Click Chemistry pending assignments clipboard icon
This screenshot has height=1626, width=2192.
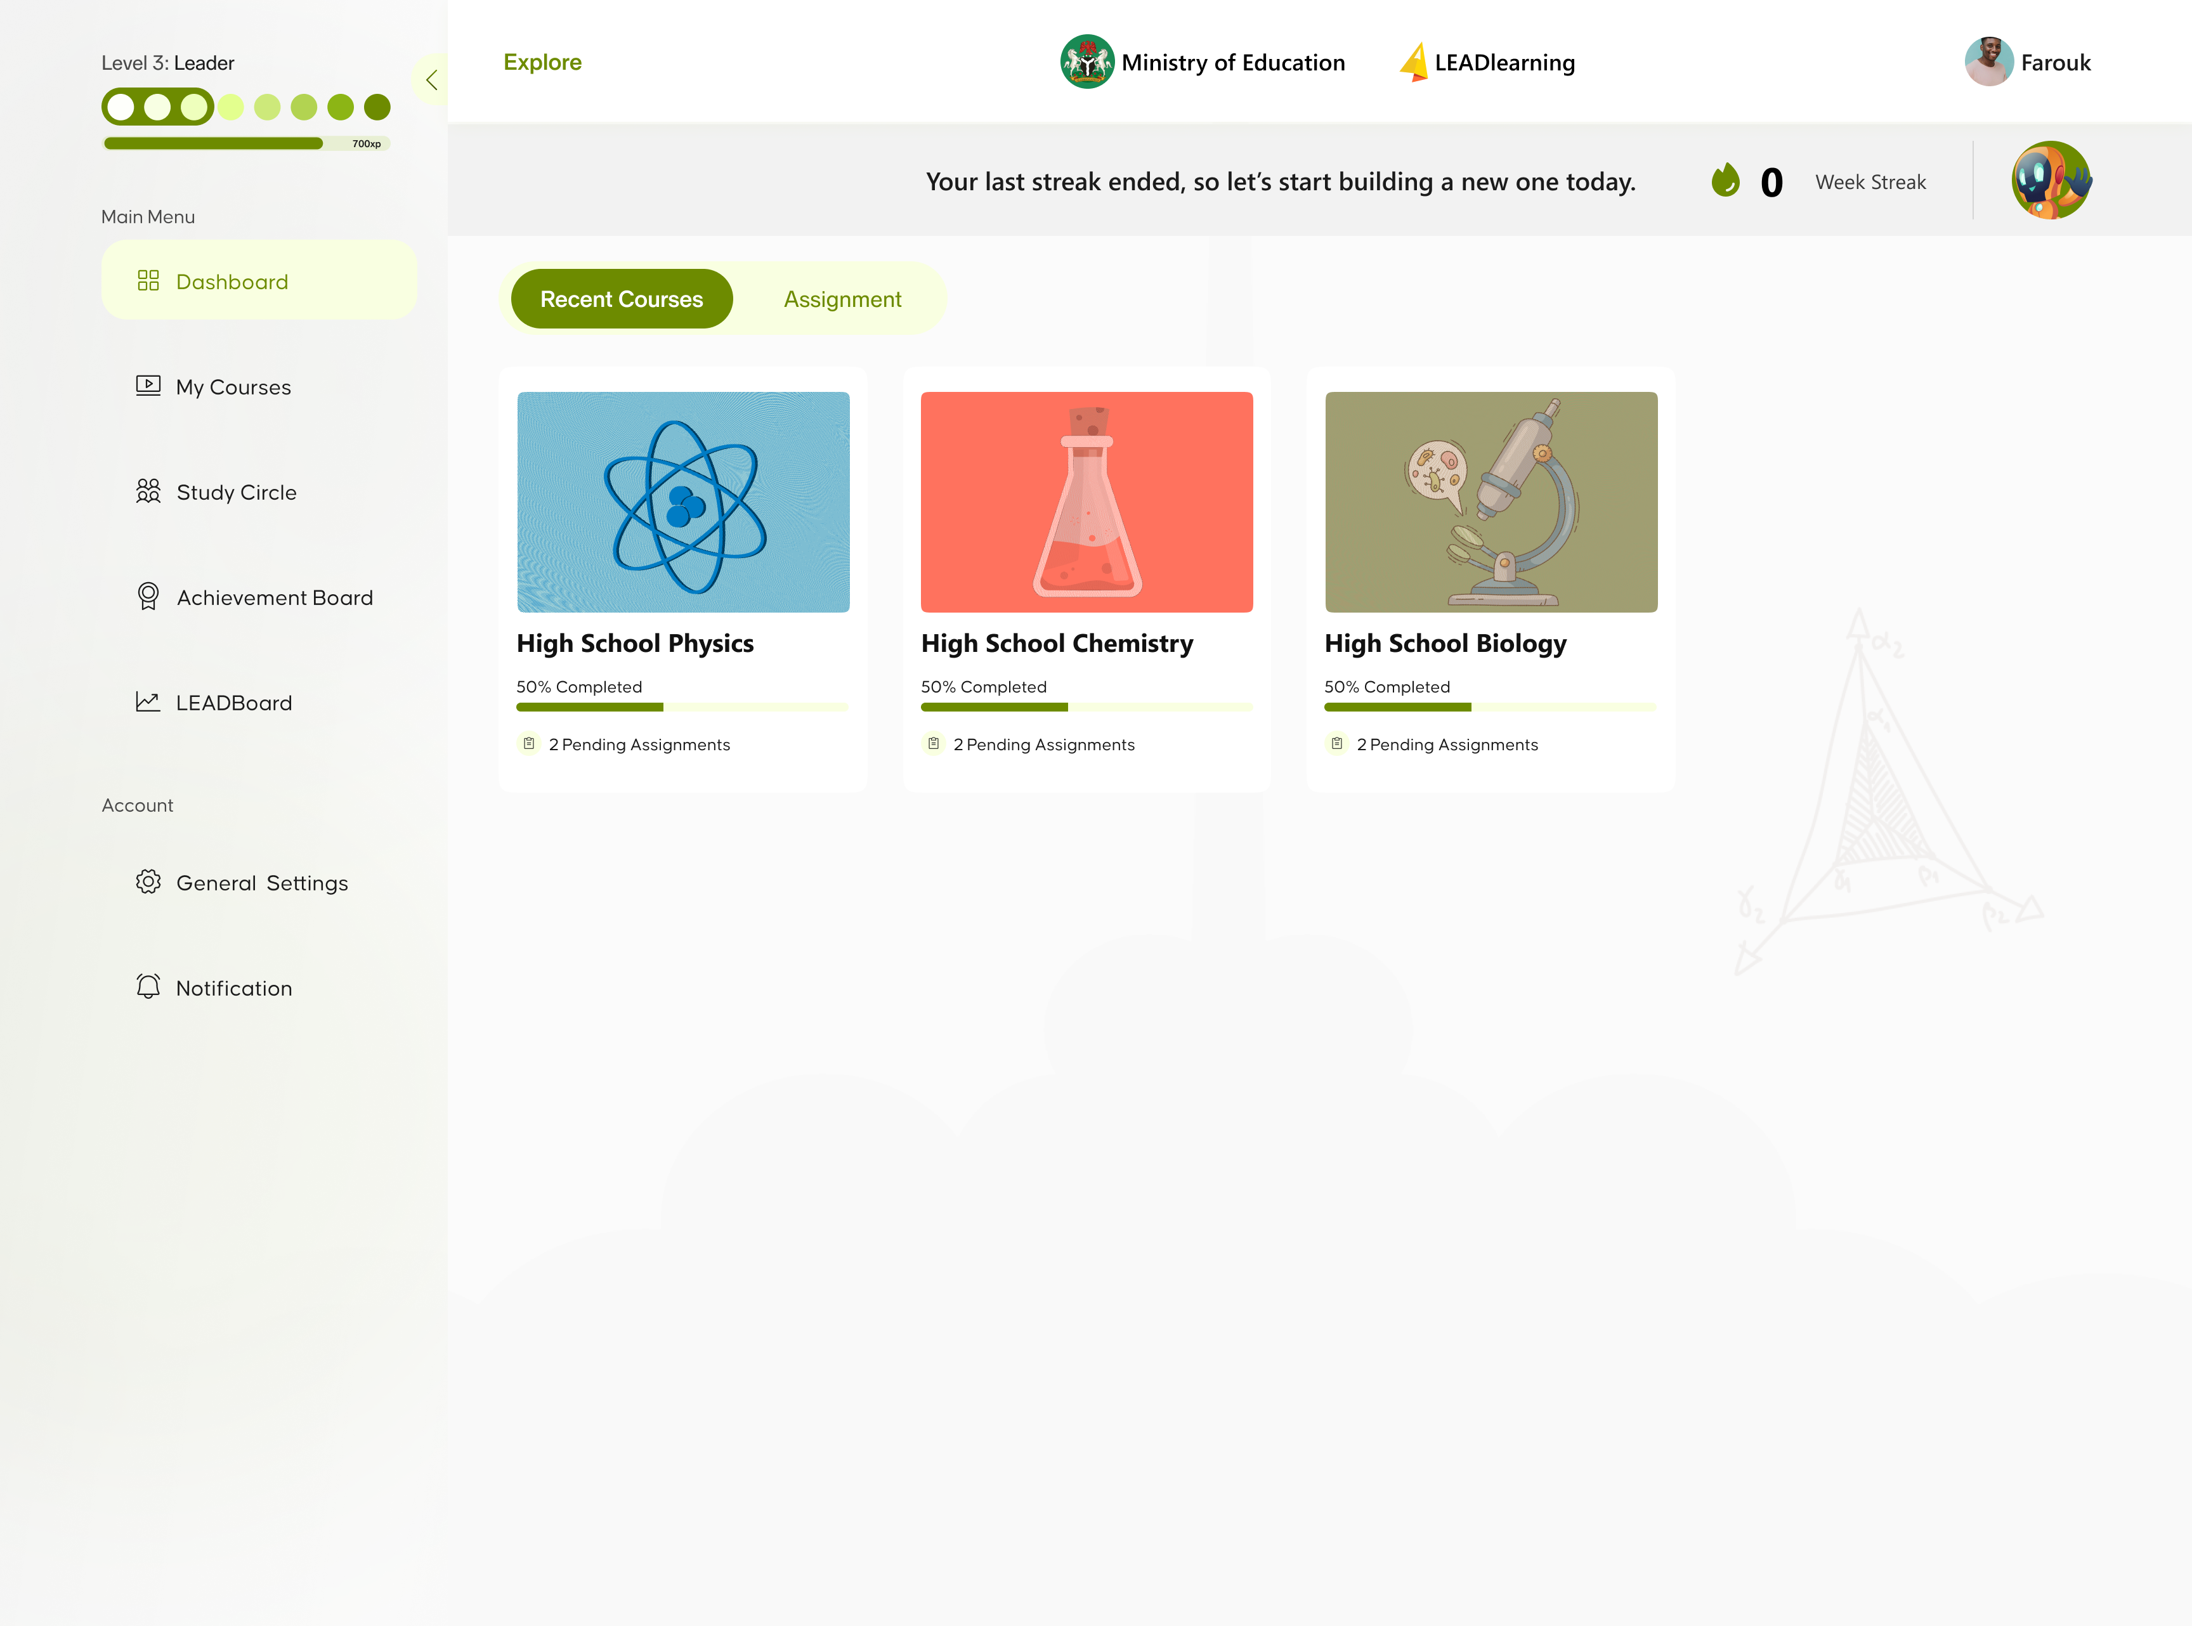933,743
